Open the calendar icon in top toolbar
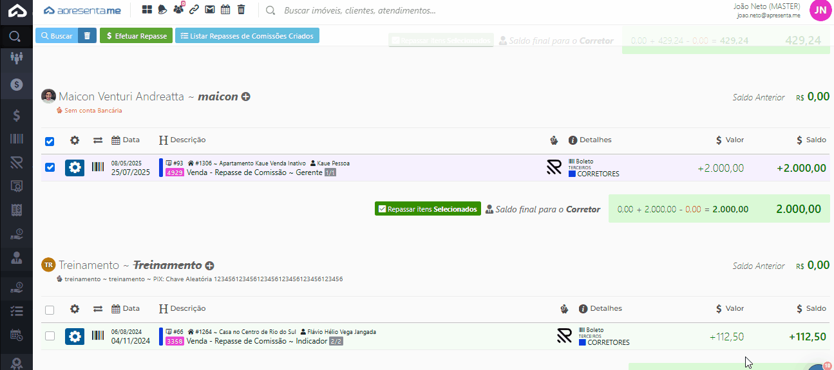 [225, 10]
